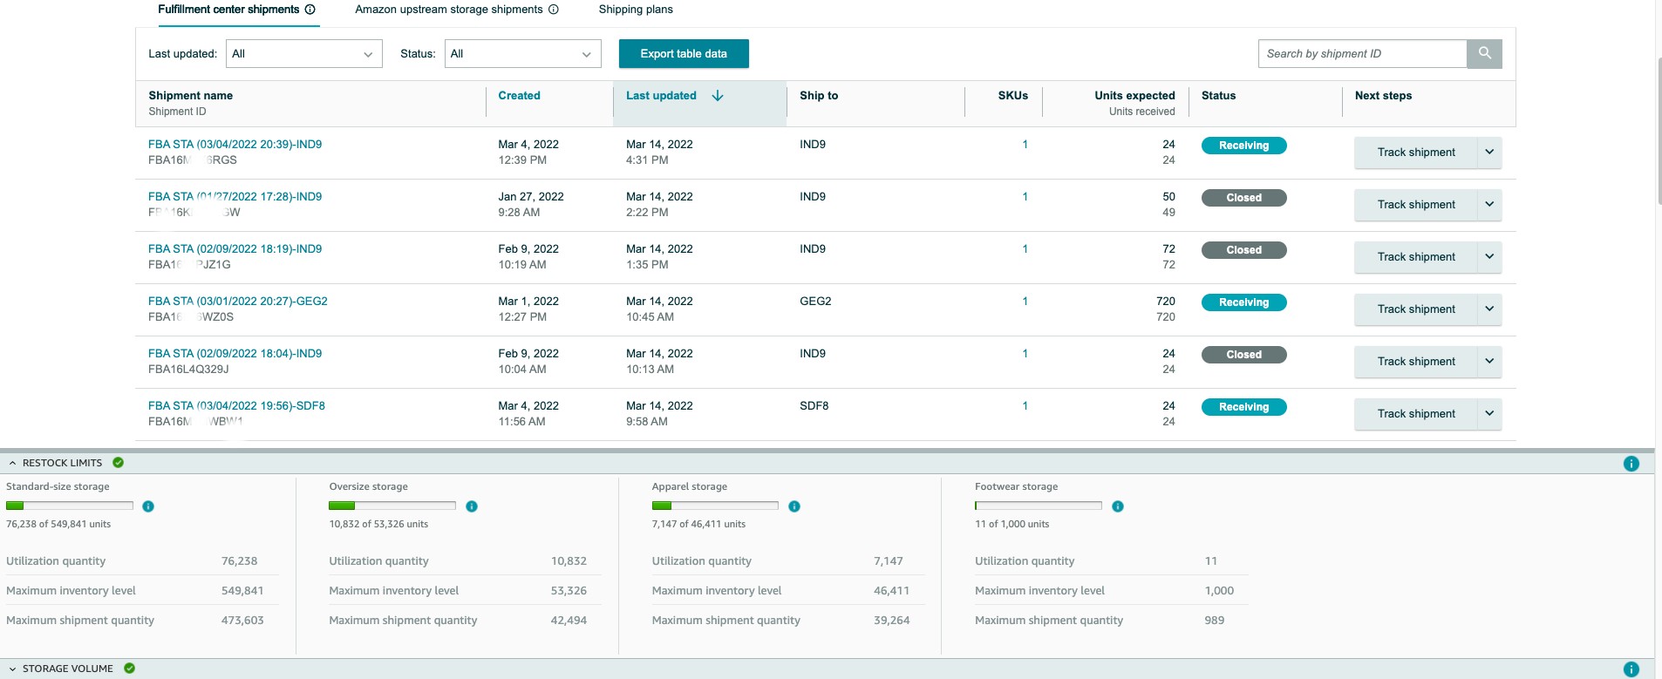Click shipment ID FBA16L4Q329J
This screenshot has height=679, width=1662.
188,370
